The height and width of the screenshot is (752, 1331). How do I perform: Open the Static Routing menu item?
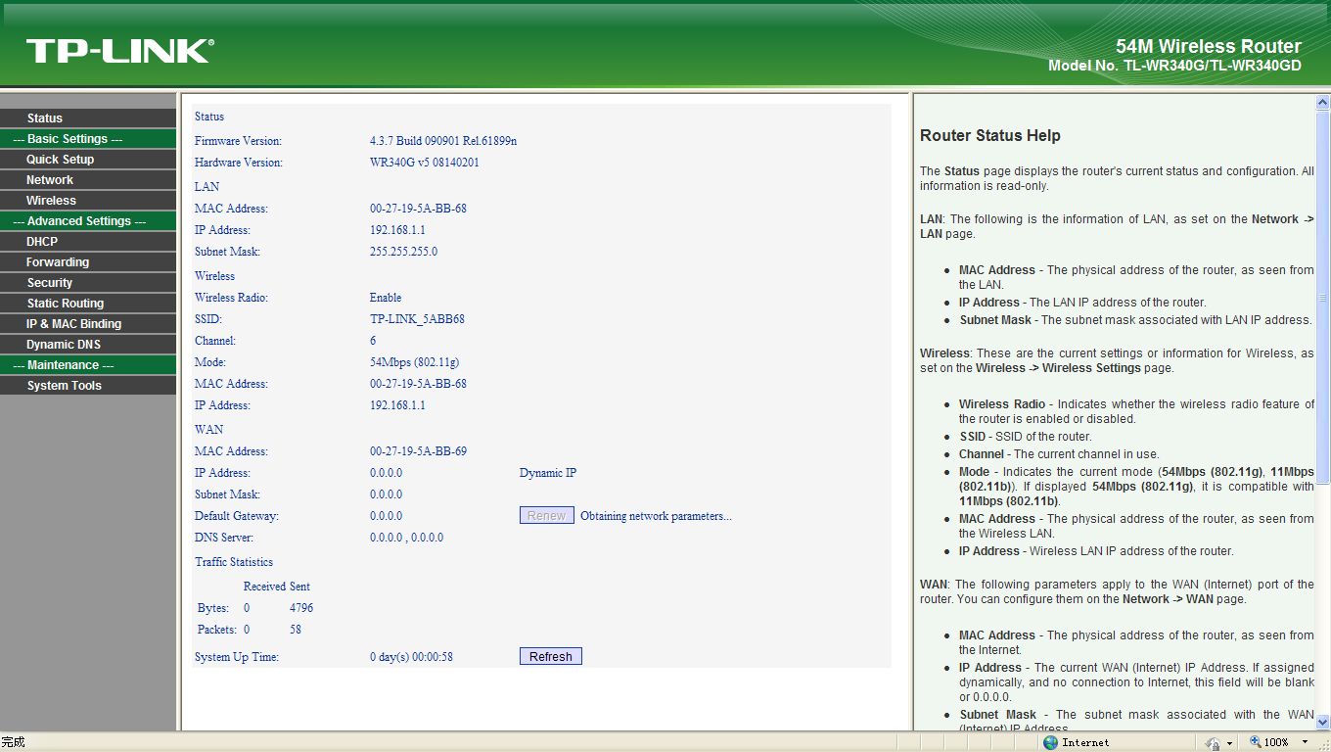[x=88, y=303]
